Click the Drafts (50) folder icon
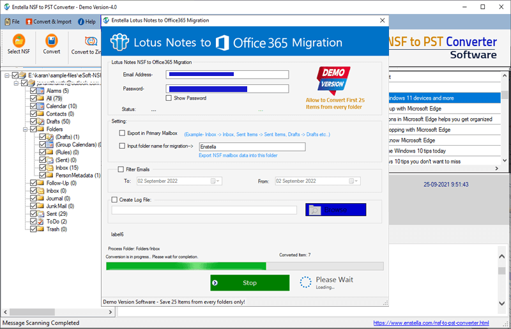 (x=40, y=121)
